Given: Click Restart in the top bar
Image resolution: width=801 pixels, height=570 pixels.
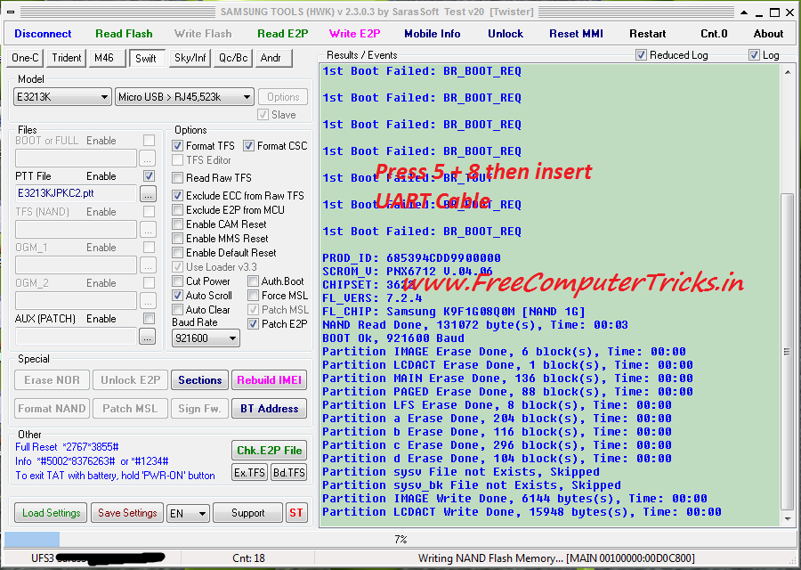Looking at the screenshot, I should (647, 34).
